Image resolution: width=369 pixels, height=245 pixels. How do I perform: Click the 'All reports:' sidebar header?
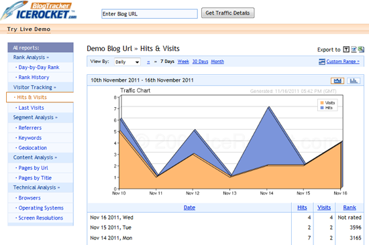tap(26, 48)
